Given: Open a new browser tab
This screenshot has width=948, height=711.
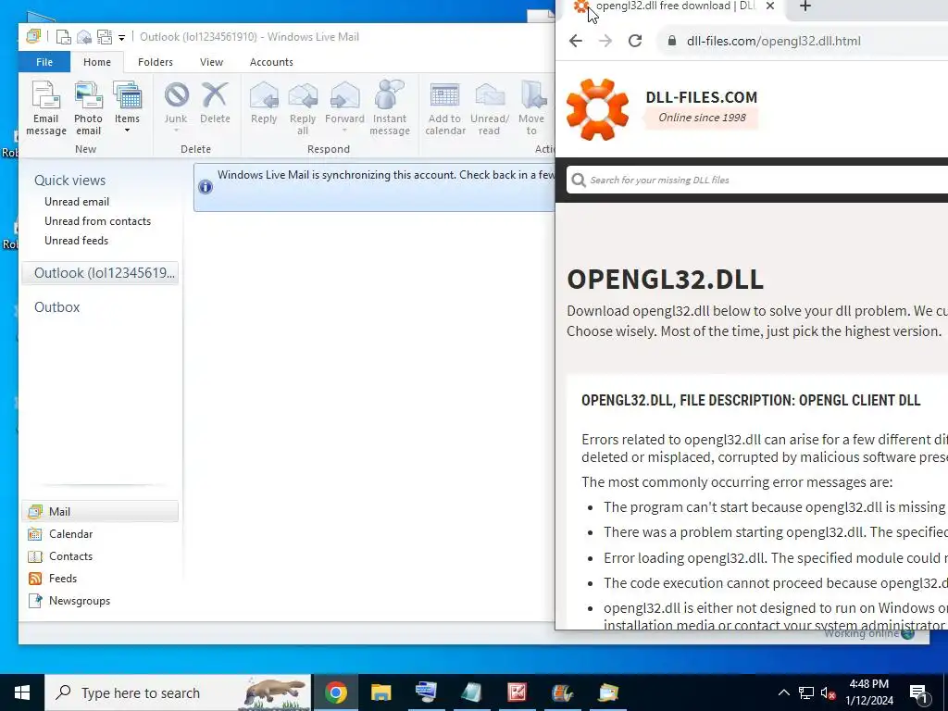Looking at the screenshot, I should click(805, 6).
